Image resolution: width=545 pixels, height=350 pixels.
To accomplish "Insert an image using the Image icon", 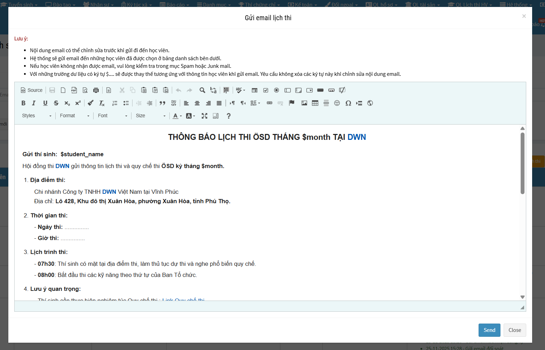I will pos(304,103).
